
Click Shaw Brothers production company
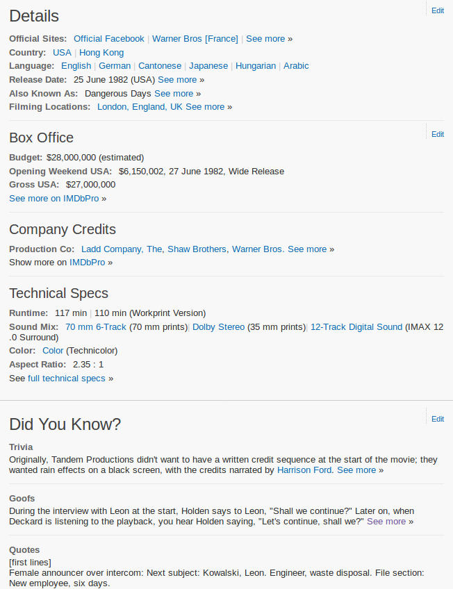tap(197, 249)
